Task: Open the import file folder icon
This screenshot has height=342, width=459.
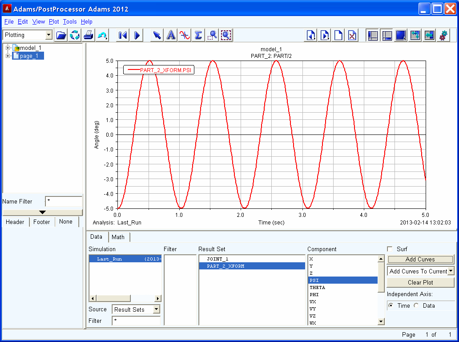Action: click(61, 36)
